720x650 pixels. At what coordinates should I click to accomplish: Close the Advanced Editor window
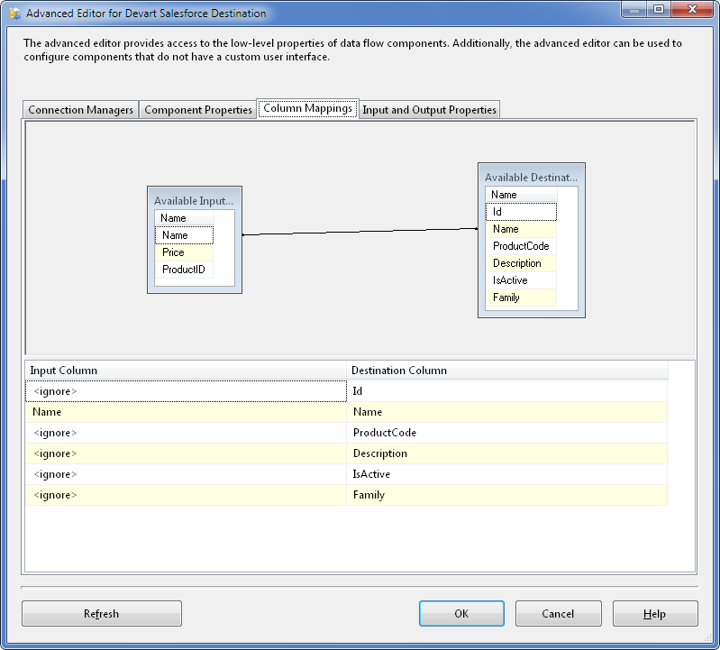point(692,9)
